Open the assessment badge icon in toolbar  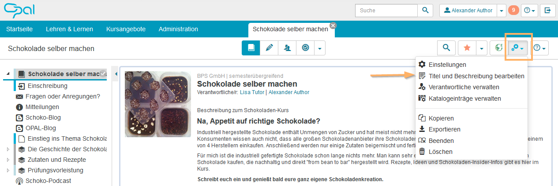(305, 48)
